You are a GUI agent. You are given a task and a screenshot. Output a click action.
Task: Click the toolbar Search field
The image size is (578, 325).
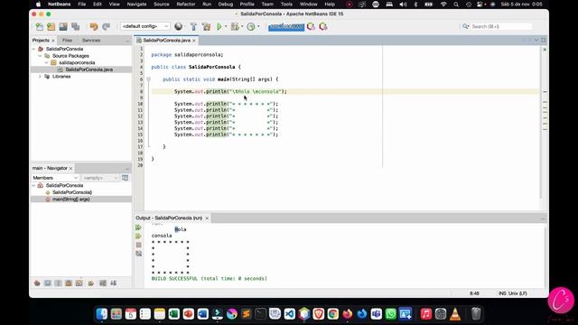click(x=497, y=26)
